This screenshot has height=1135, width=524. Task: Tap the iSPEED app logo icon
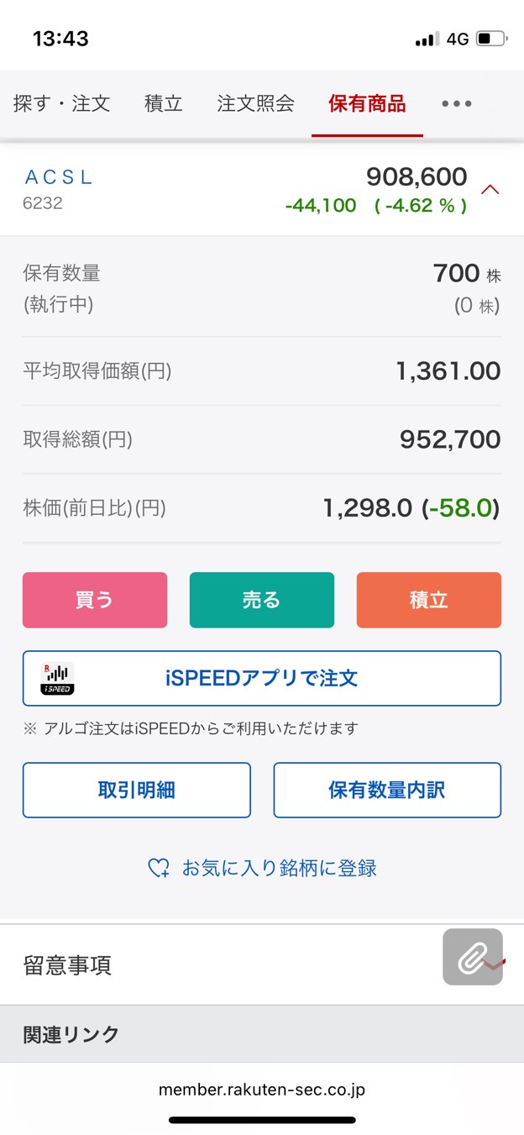[x=58, y=678]
